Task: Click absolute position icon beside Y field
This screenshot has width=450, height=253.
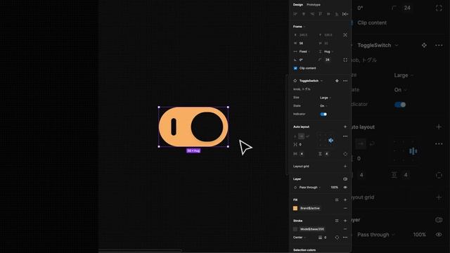Action: 345,35
